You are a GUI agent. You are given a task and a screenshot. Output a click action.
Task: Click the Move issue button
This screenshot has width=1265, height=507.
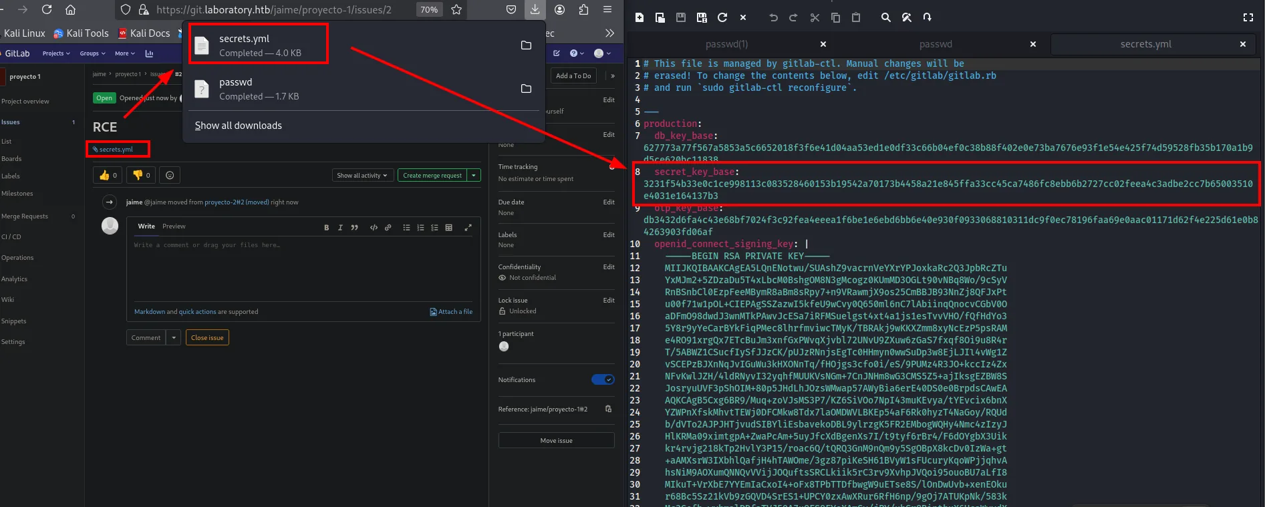(556, 440)
